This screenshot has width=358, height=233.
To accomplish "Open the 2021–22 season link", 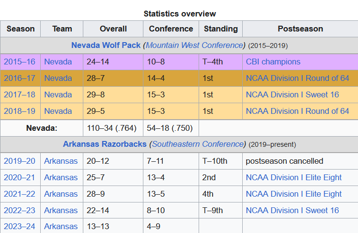I will click(19, 194).
